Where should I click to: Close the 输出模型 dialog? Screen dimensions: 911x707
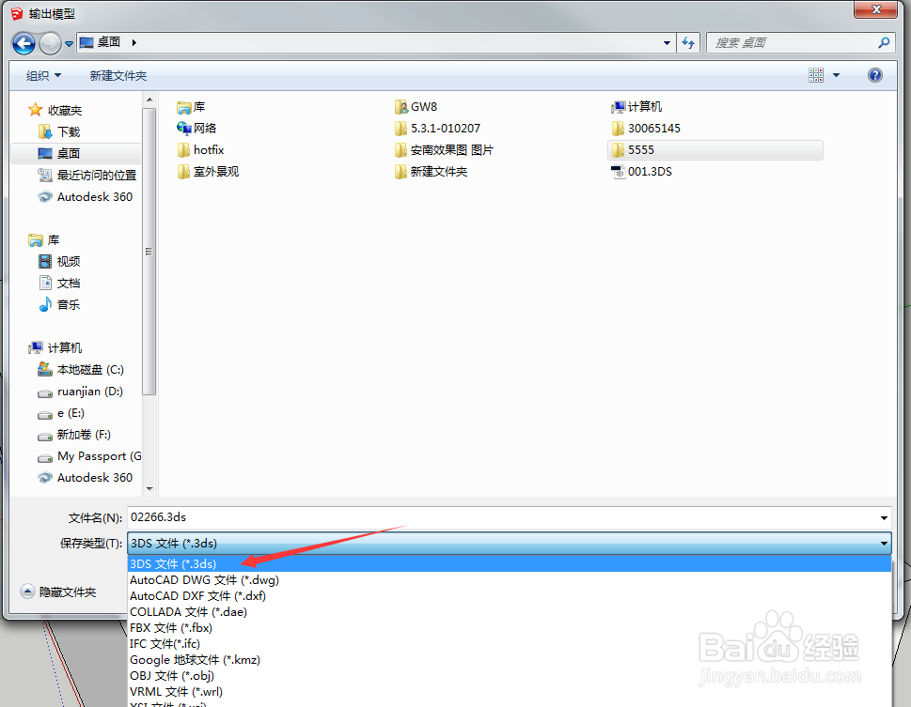pyautogui.click(x=877, y=9)
